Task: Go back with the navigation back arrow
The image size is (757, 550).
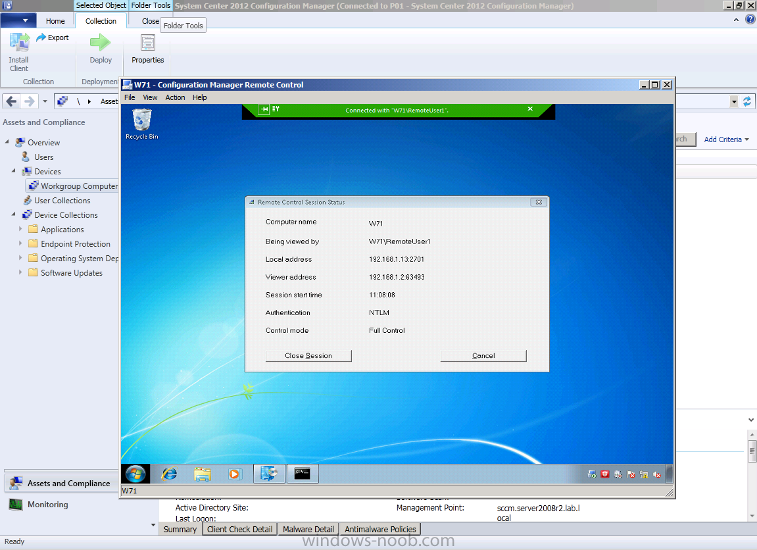Action: point(12,101)
